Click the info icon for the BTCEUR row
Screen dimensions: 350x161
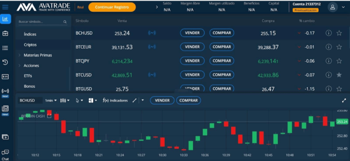[328, 47]
